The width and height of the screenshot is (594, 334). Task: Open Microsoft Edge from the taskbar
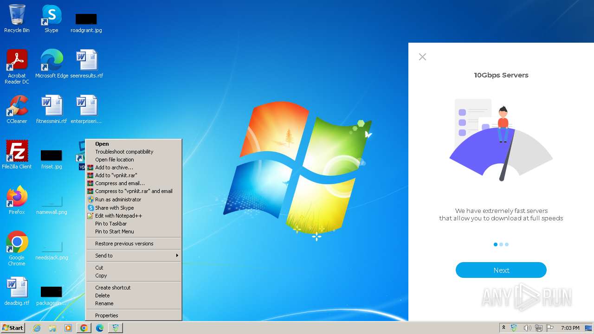pyautogui.click(x=99, y=328)
